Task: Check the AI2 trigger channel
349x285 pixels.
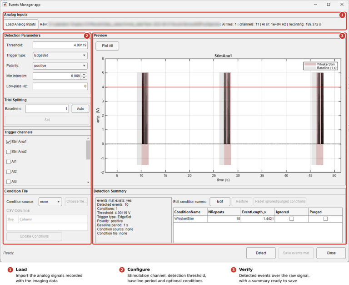Action: 9,172
